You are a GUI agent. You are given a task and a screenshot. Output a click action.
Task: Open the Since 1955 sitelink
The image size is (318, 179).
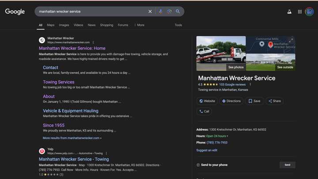tap(53, 125)
